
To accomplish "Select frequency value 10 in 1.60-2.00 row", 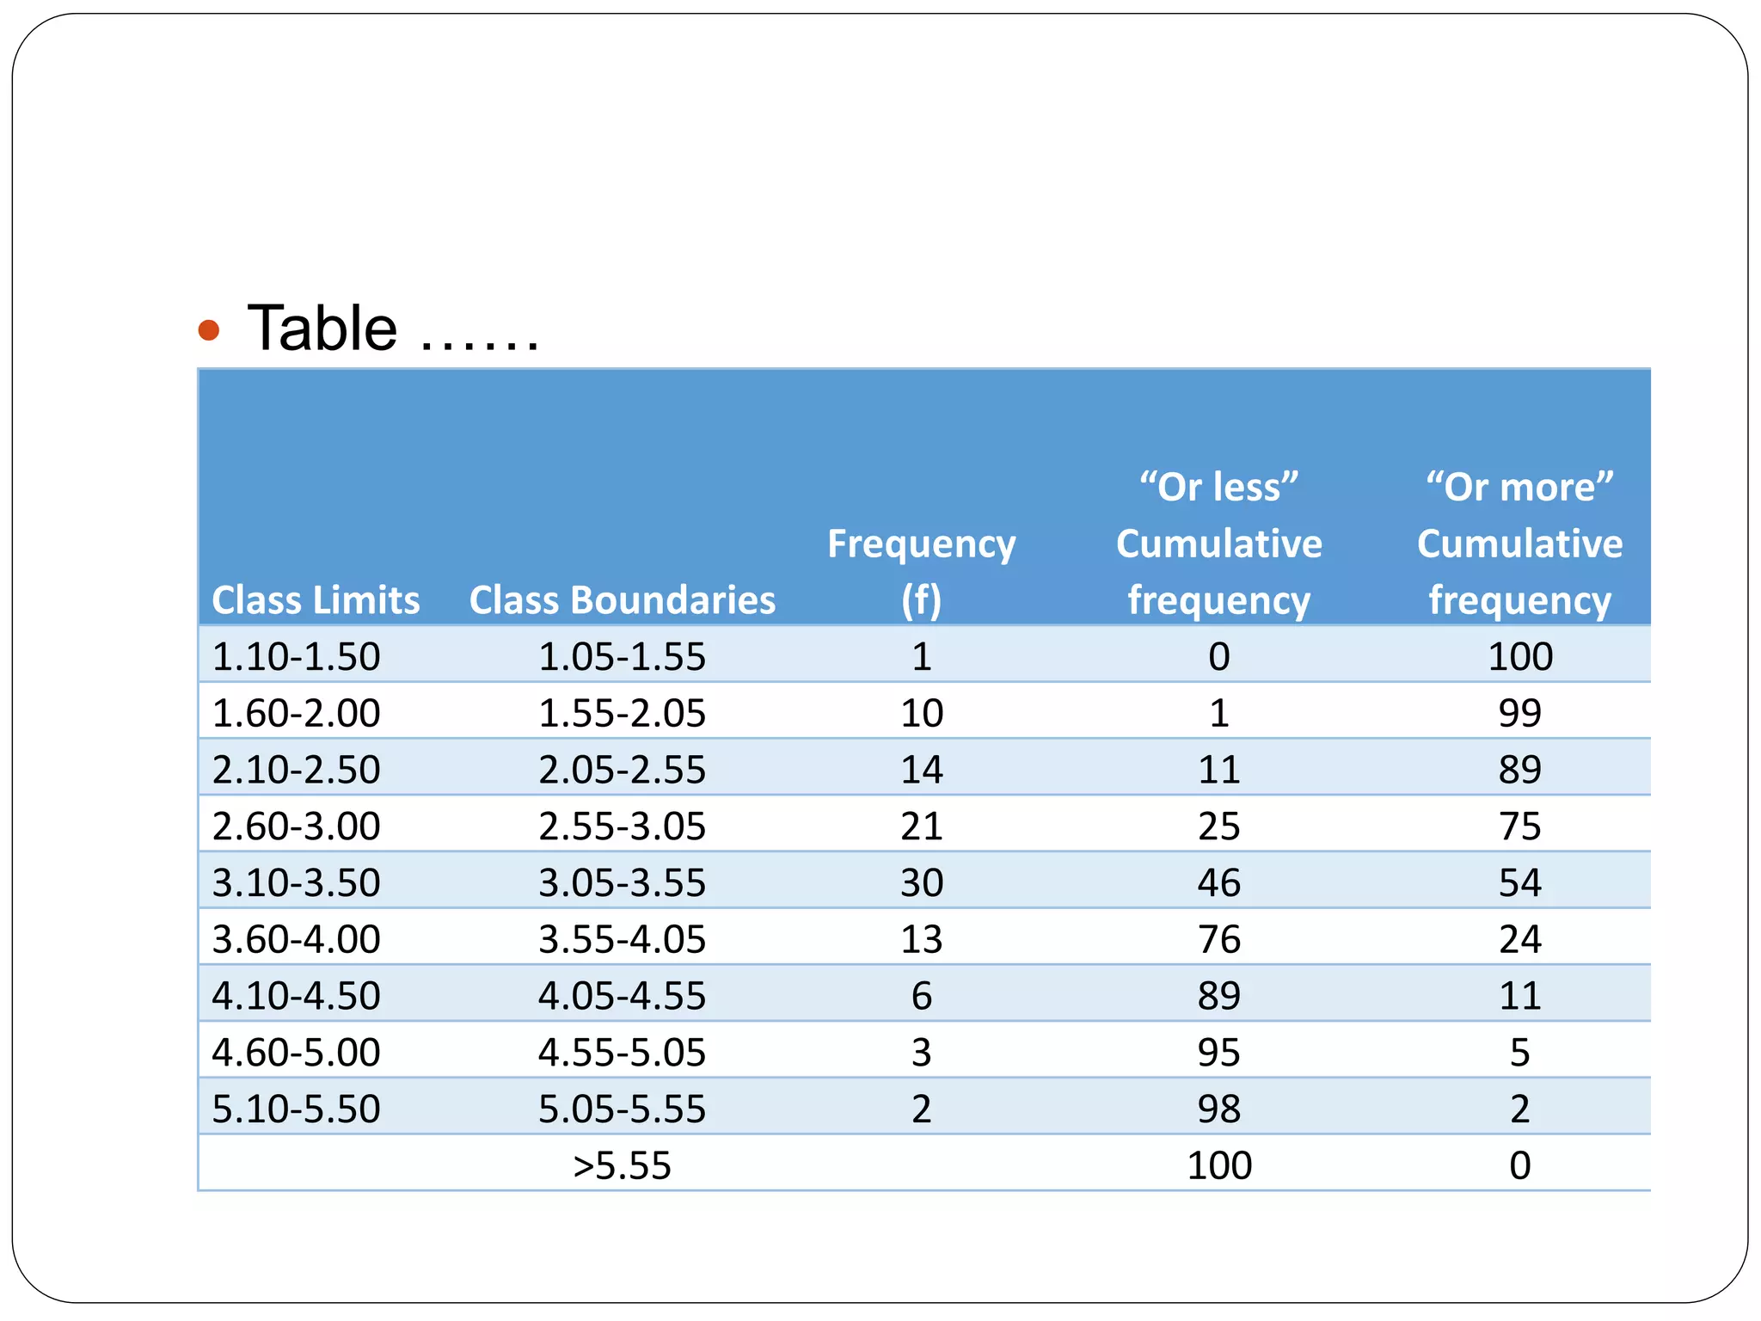I will (922, 714).
